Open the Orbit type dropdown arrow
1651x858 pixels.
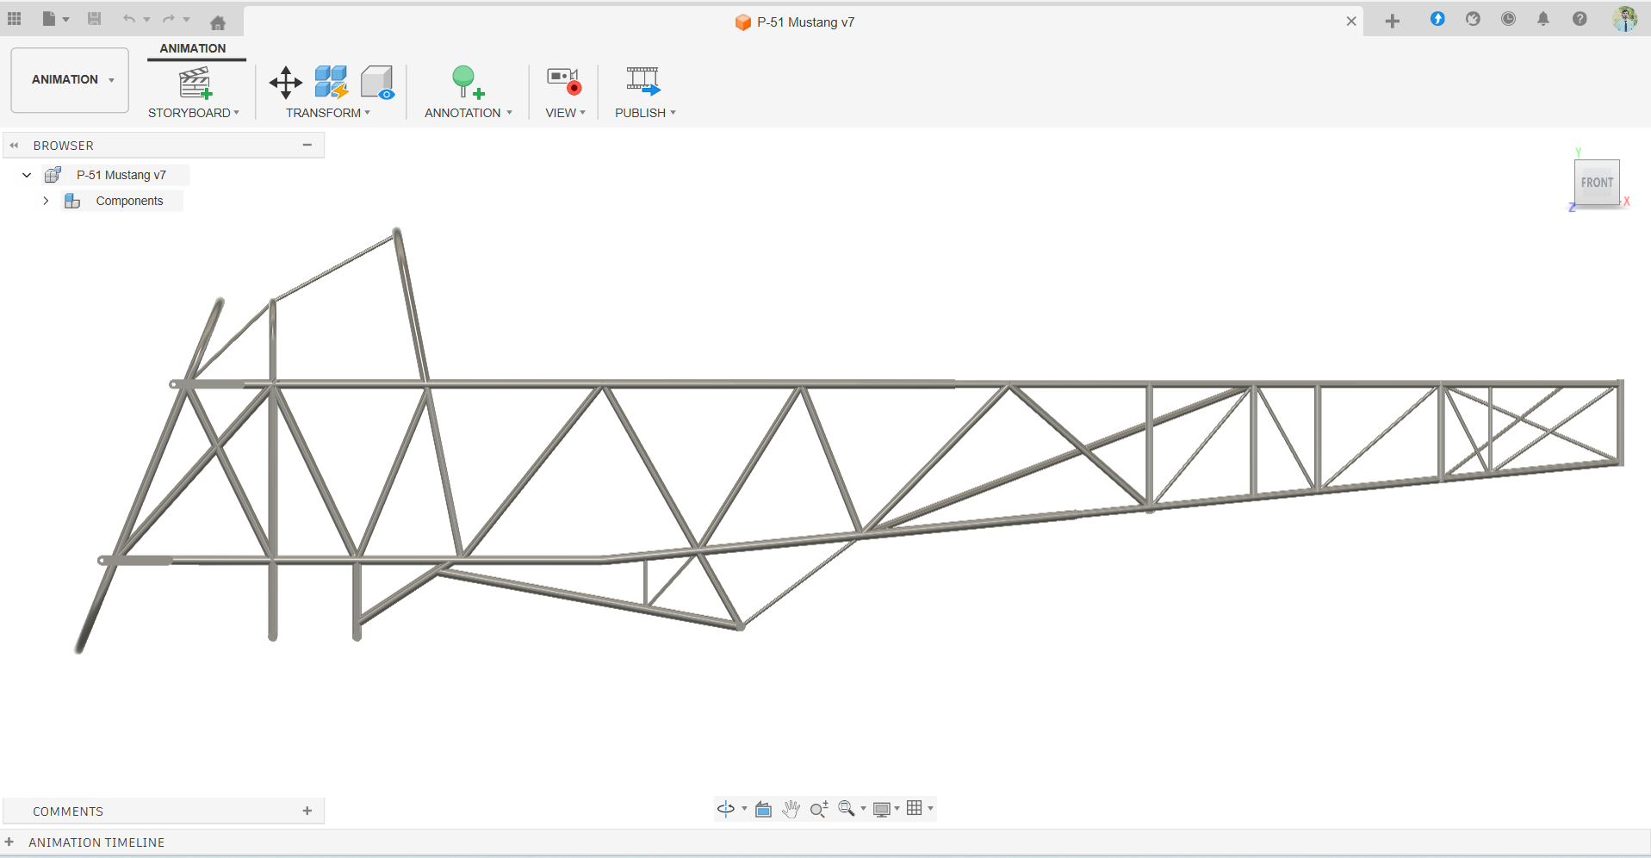coord(744,808)
